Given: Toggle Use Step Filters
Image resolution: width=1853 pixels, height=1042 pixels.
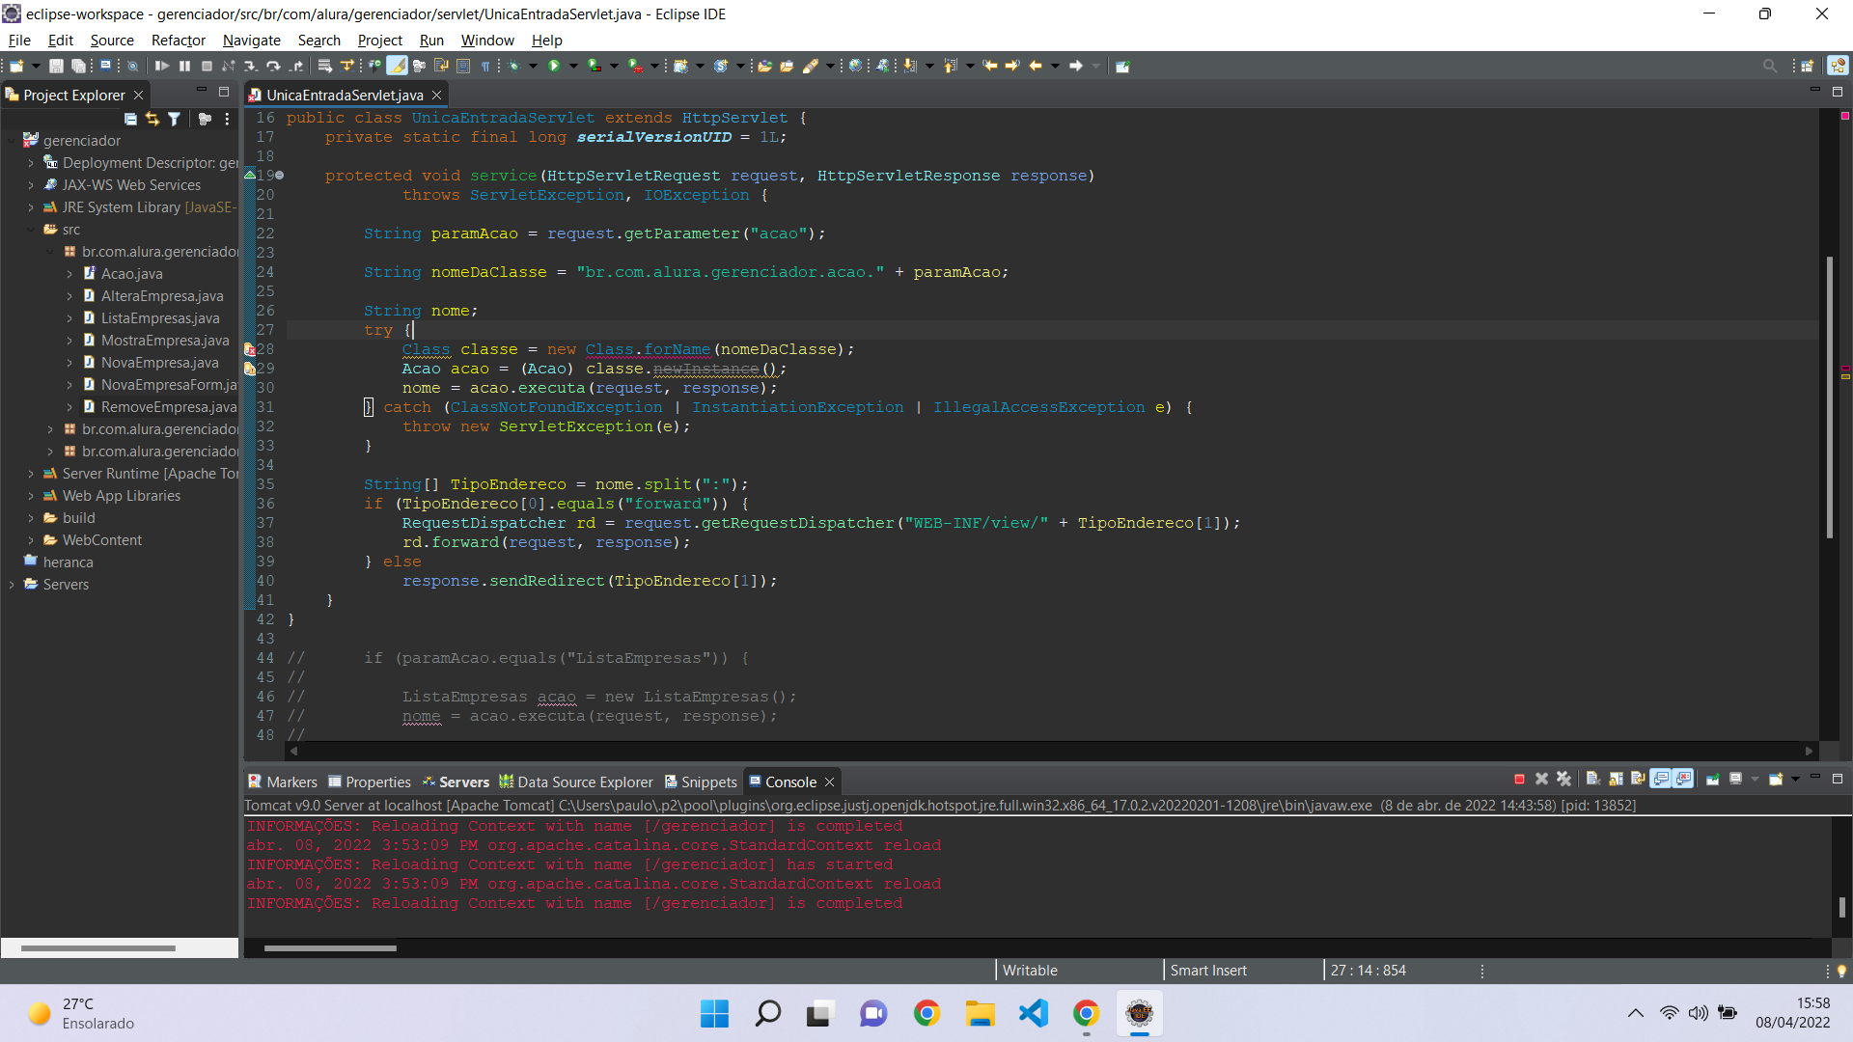Looking at the screenshot, I should [346, 66].
